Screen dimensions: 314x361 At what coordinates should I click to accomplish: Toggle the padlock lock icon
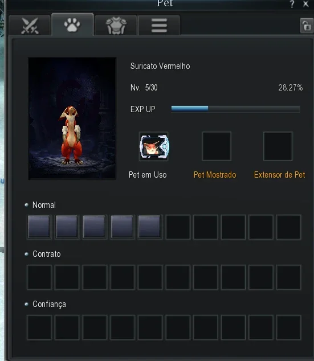coord(307,26)
